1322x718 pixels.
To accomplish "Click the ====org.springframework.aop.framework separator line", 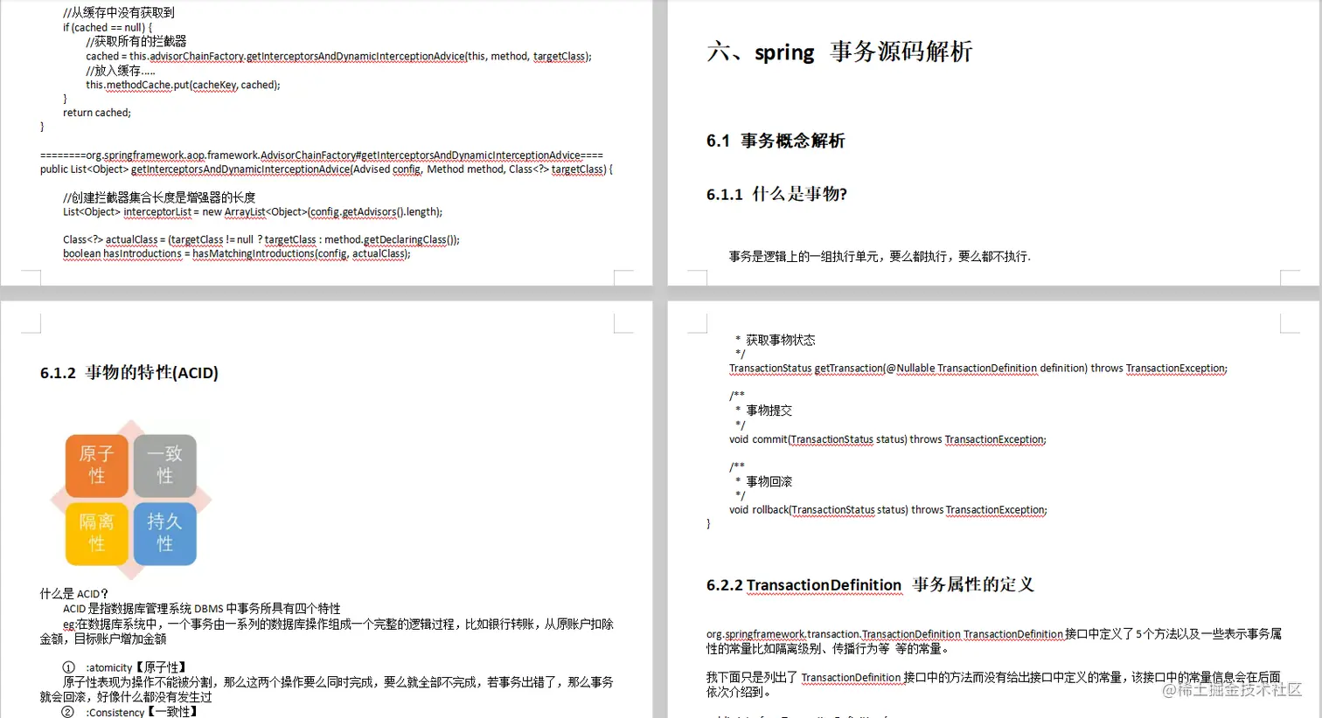I will click(x=321, y=155).
